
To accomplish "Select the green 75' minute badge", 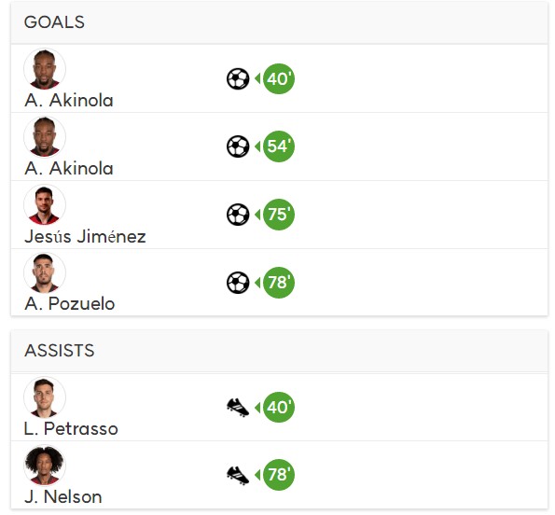I will click(279, 215).
